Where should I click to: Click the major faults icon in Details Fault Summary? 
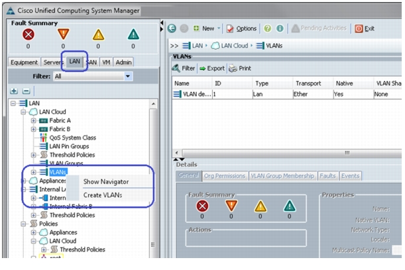click(231, 206)
